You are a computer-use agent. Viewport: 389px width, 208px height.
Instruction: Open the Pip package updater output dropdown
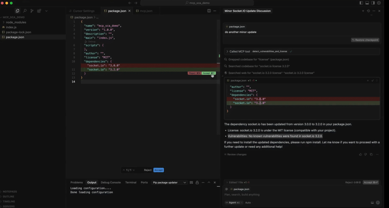[x=169, y=183]
